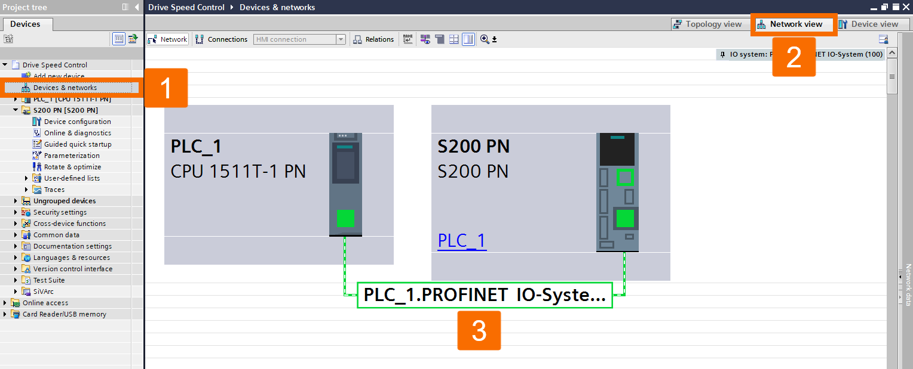Viewport: 913px width, 369px height.
Task: Click the Project tree column layout icon
Action: pyautogui.click(x=125, y=7)
